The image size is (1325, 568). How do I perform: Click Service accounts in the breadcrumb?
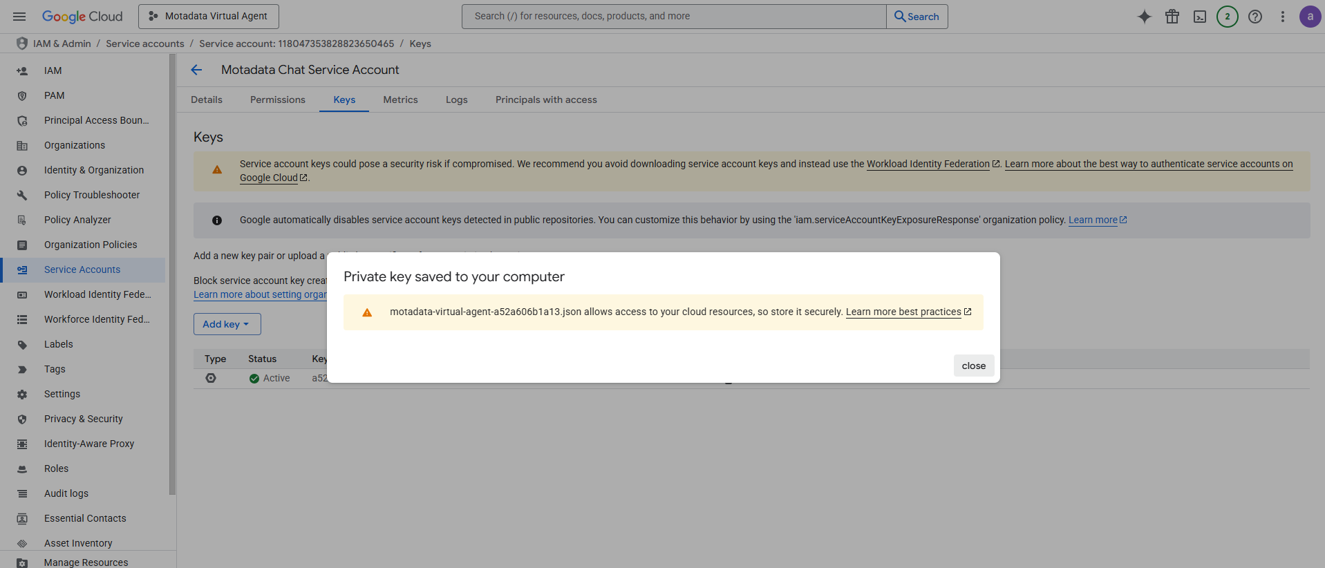[144, 44]
